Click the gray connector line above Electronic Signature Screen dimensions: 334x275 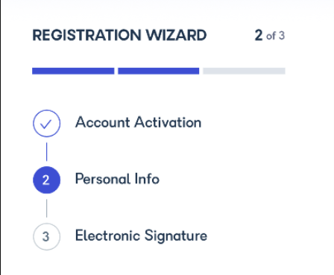(46, 208)
